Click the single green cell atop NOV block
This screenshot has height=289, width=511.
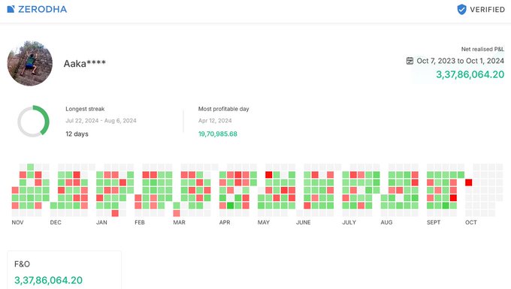pos(30,167)
